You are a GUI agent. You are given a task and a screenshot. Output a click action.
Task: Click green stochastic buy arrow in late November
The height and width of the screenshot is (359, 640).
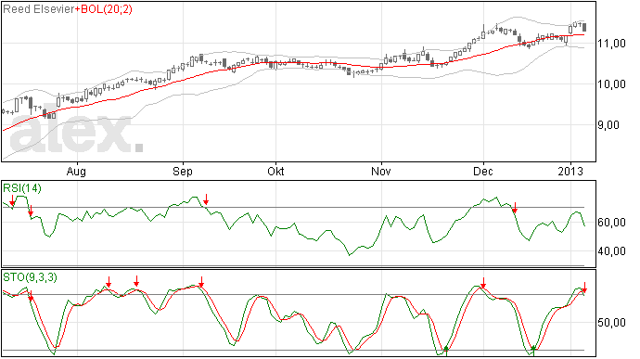pyautogui.click(x=446, y=350)
